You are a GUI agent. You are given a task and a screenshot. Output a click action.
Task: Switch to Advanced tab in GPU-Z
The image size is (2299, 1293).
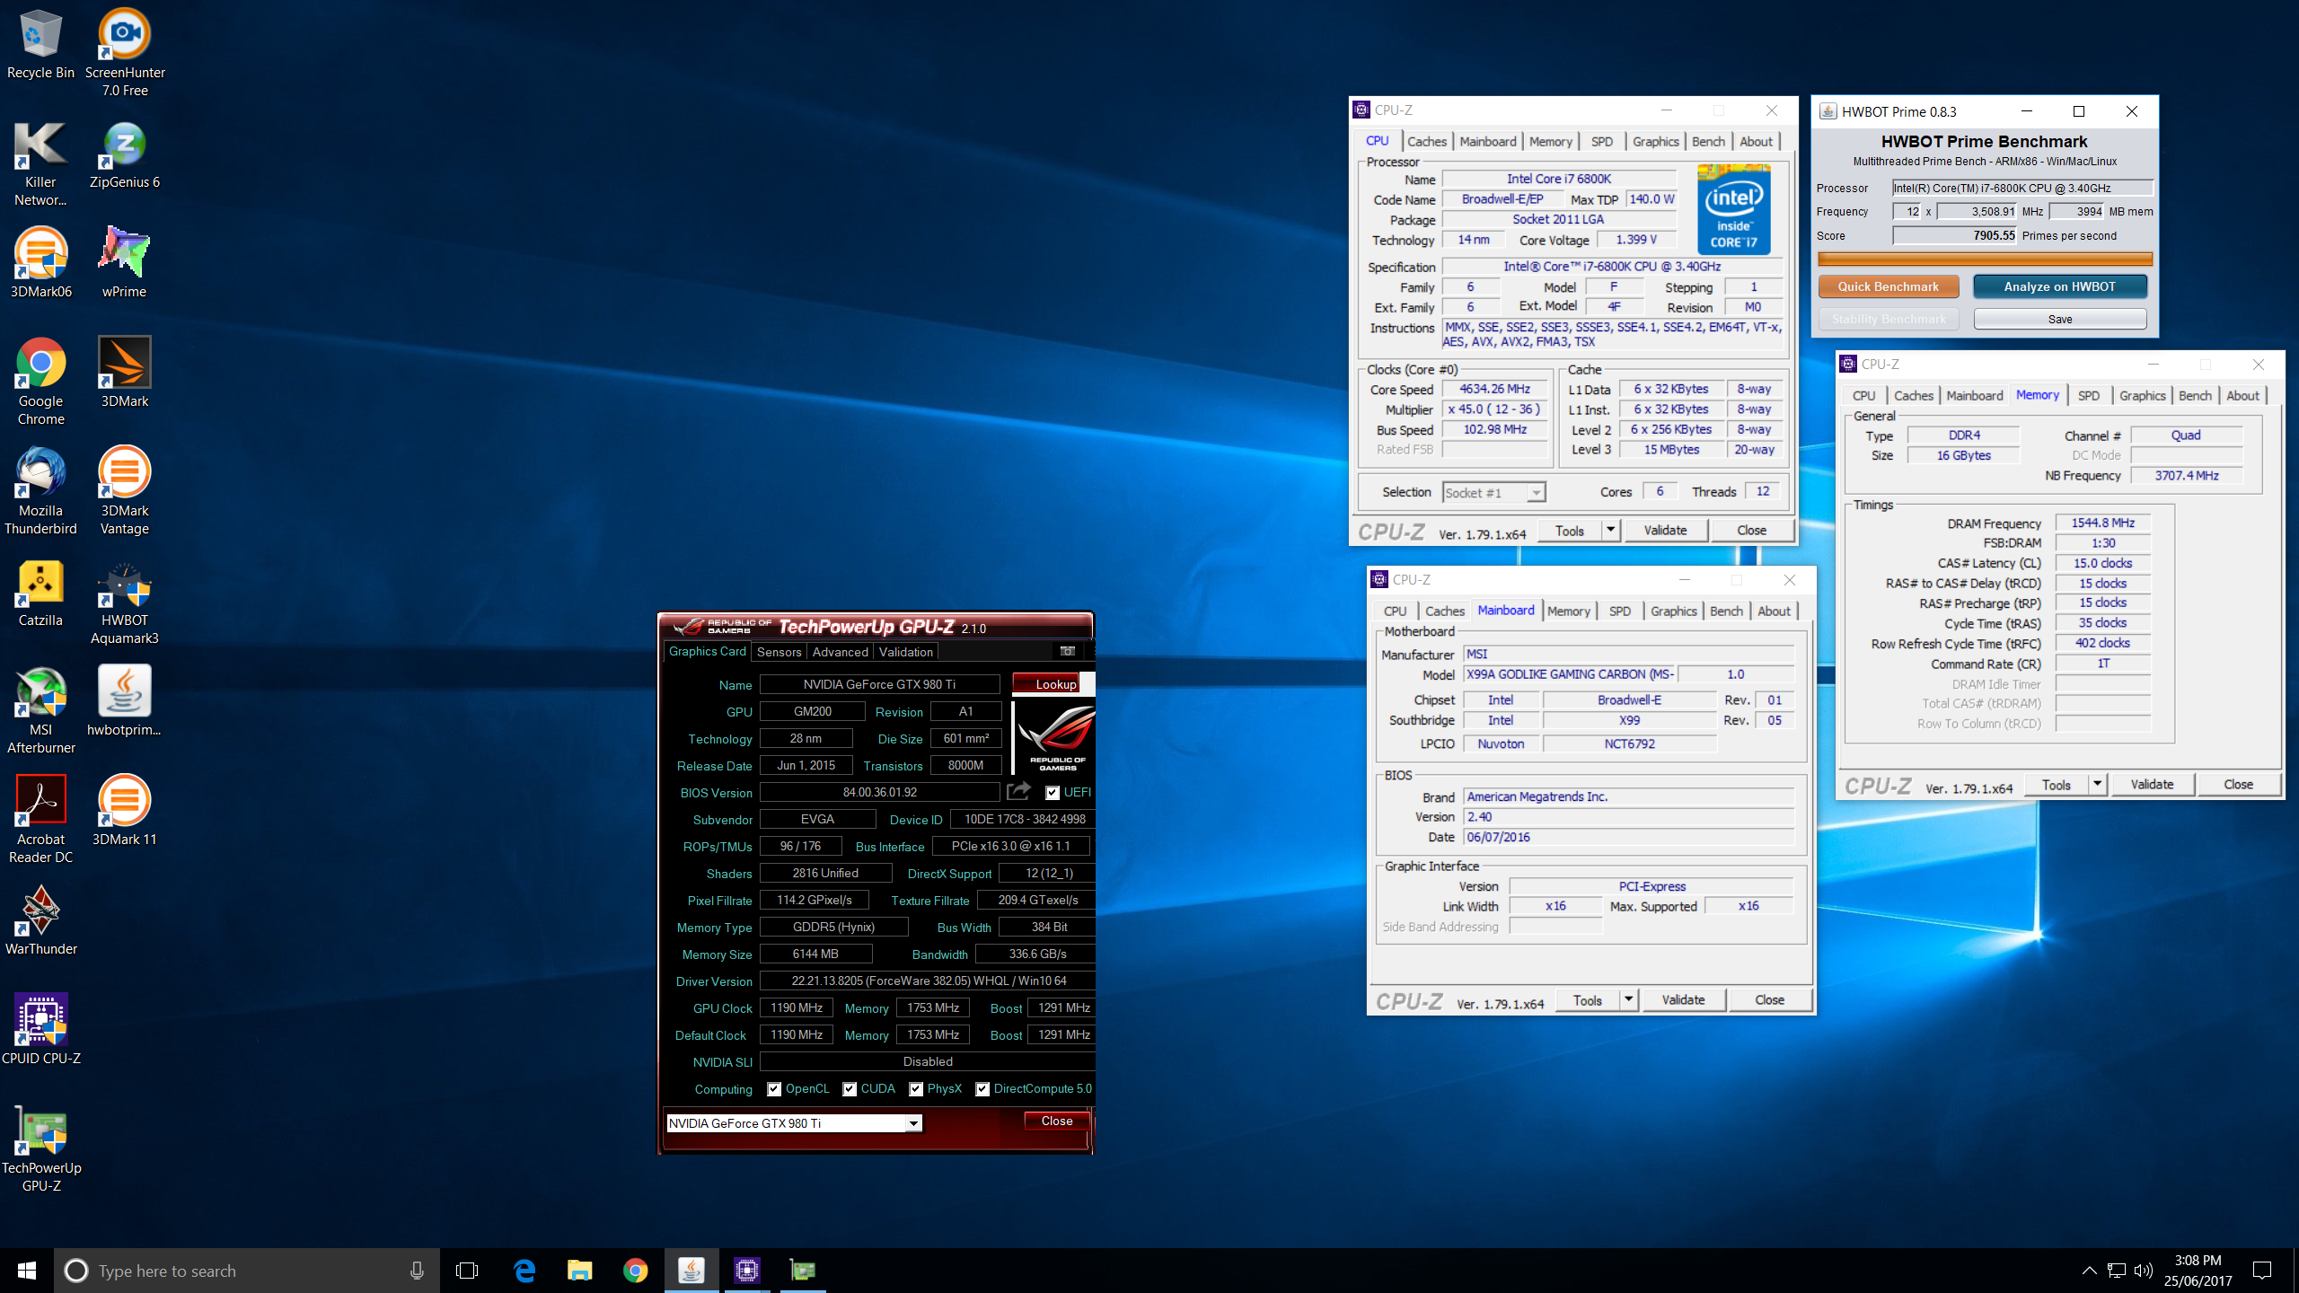coord(840,652)
